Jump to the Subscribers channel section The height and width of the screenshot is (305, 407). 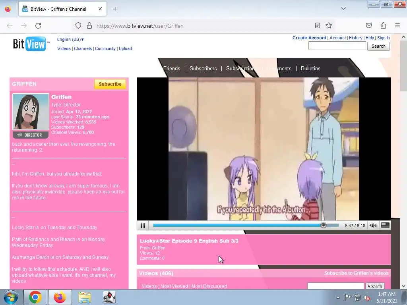pyautogui.click(x=203, y=68)
